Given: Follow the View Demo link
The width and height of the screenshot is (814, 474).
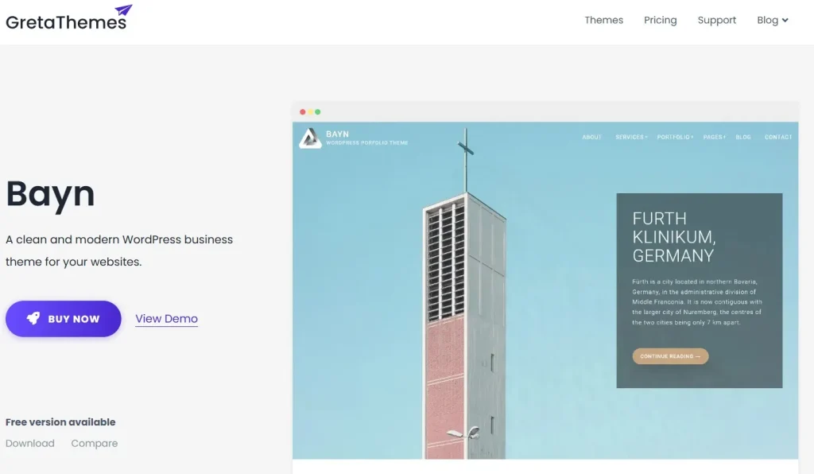Looking at the screenshot, I should point(166,319).
